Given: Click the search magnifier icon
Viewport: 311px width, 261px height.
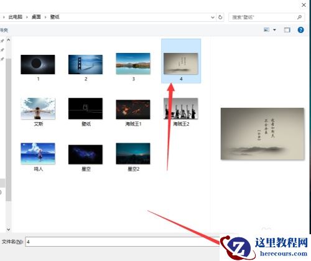Looking at the screenshot, I should coord(299,17).
